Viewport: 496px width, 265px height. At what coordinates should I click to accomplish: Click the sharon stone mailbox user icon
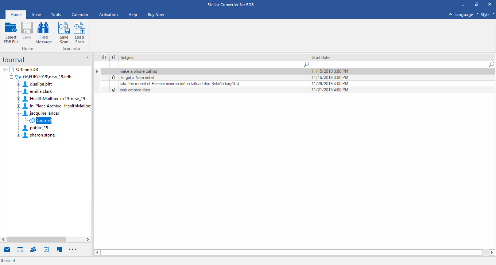25,135
